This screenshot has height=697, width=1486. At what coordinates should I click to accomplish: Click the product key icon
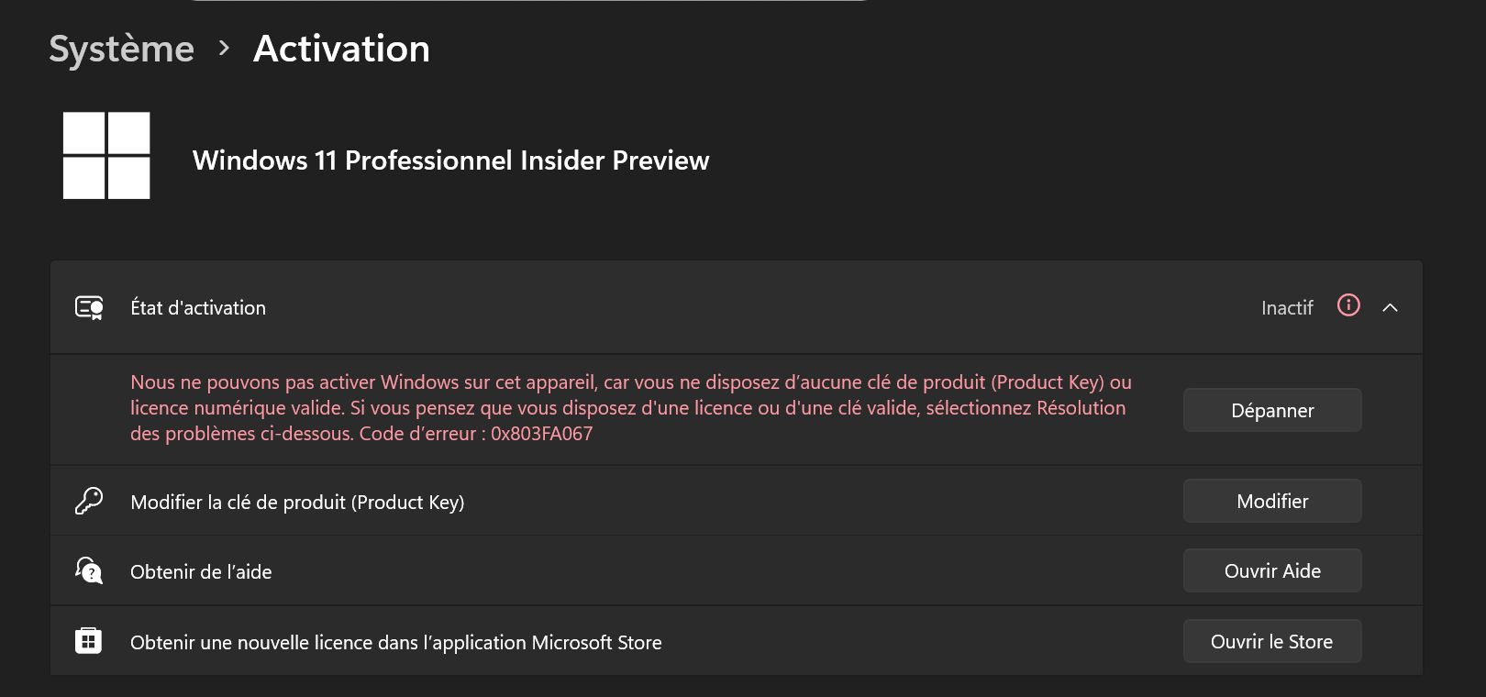point(89,502)
